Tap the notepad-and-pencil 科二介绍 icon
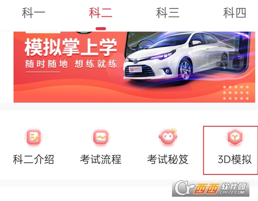Viewport: 258px width, 201px height. point(34,137)
